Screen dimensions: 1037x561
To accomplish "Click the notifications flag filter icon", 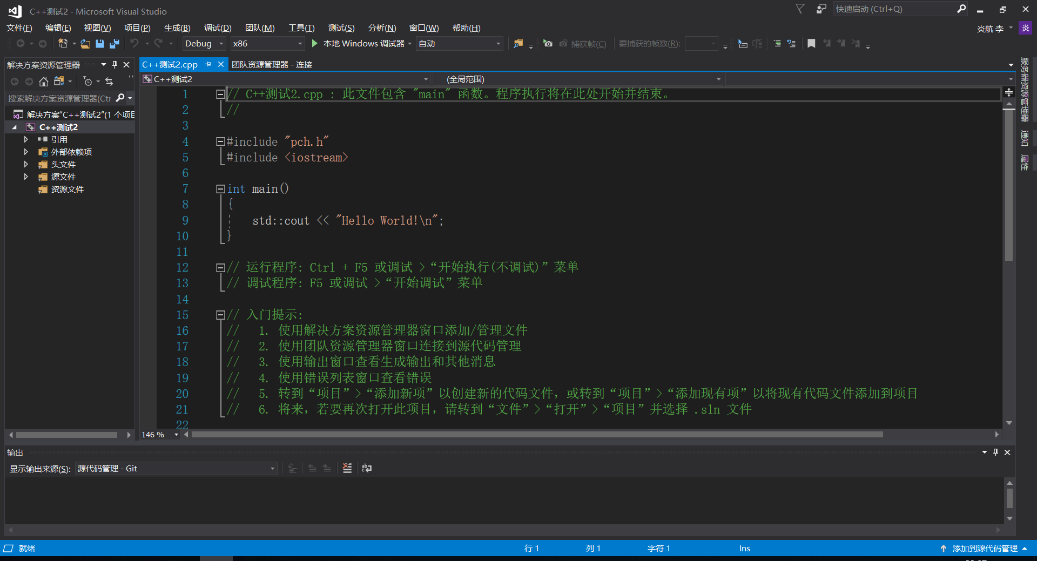I will click(800, 9).
